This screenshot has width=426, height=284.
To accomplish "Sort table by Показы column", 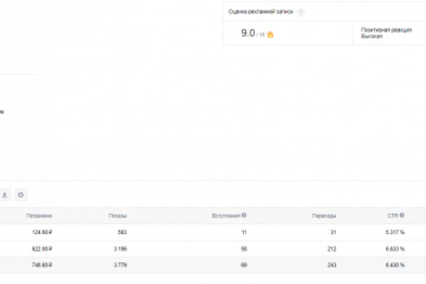I will [118, 216].
